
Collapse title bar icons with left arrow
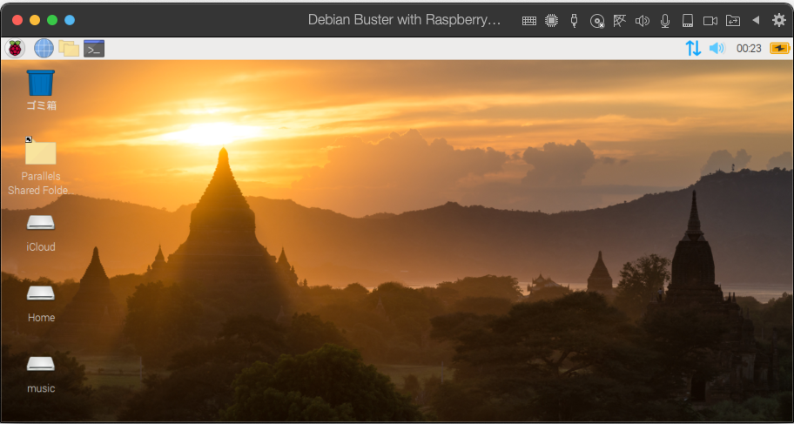point(756,20)
